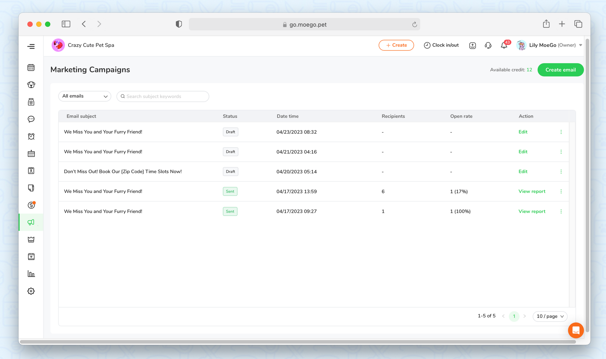Open more options for 04/21/2023 04:16 draft
This screenshot has height=359, width=606.
coord(561,152)
